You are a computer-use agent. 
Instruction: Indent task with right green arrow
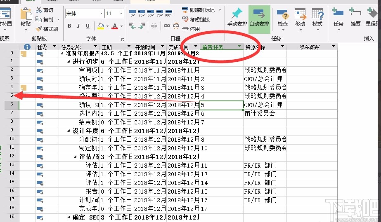[x=142, y=26]
